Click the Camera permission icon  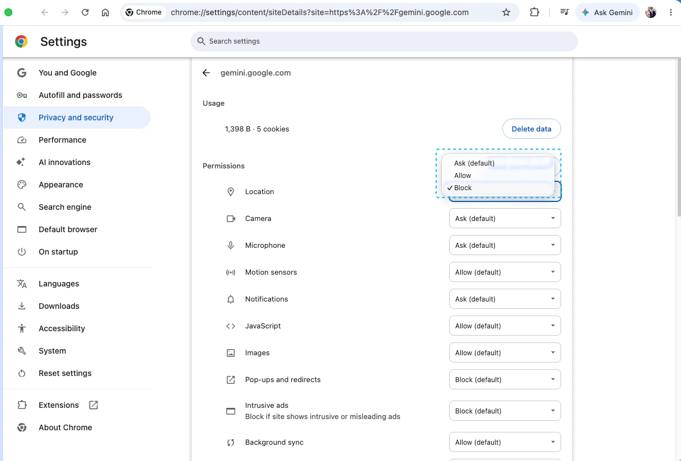click(x=231, y=219)
